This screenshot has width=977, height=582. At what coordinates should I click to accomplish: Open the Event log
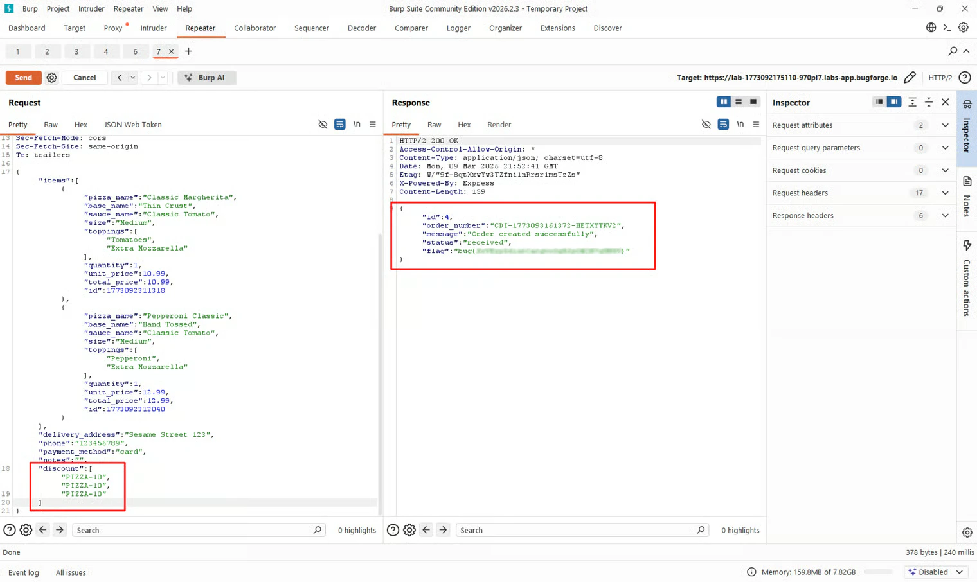click(x=24, y=572)
